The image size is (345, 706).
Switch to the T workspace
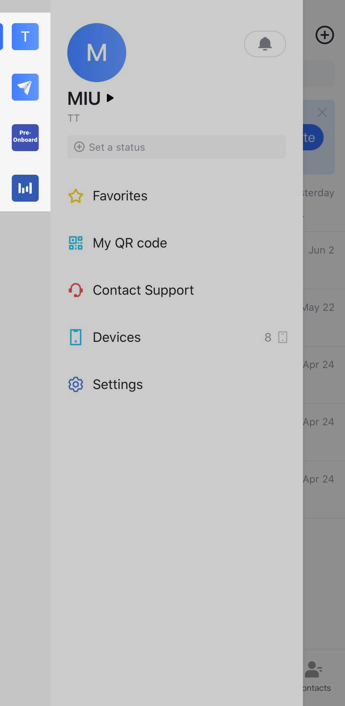pos(25,37)
